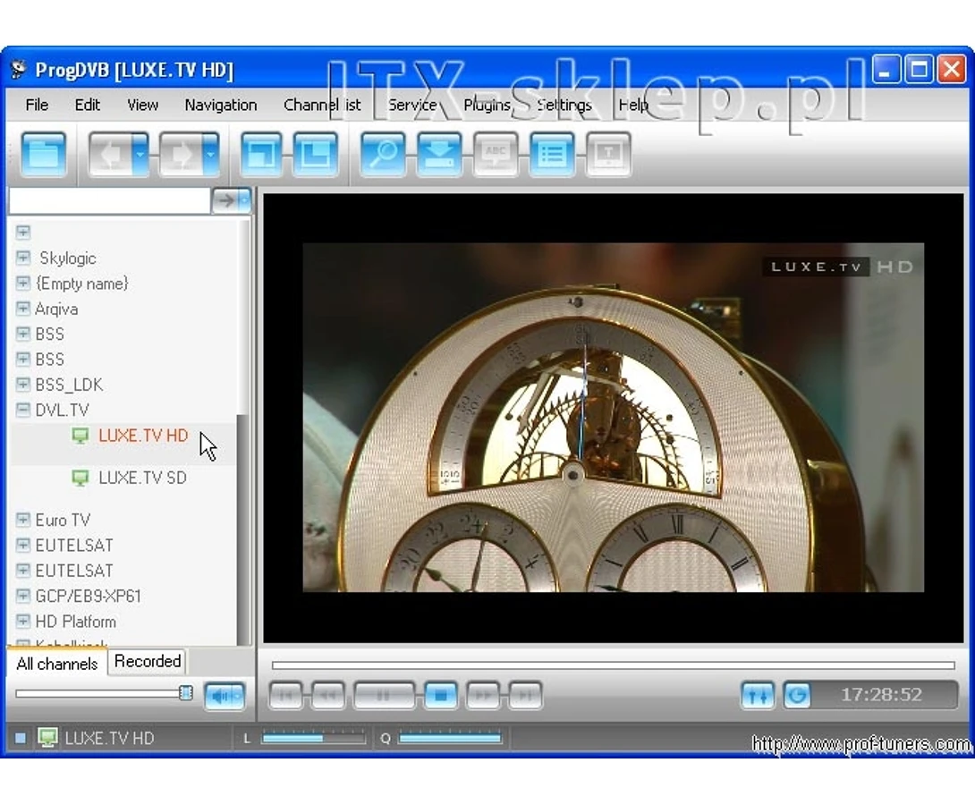Click the arrow go button beside search
This screenshot has width=975, height=805.
(x=232, y=200)
